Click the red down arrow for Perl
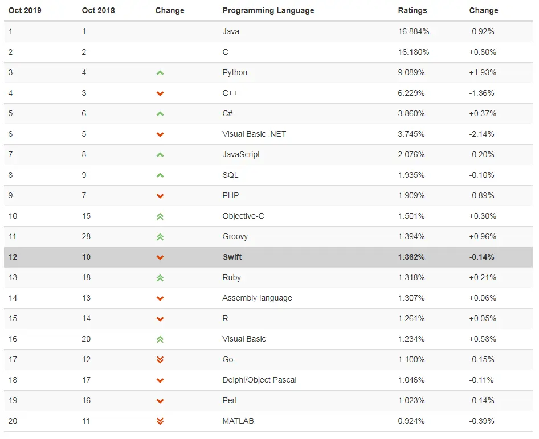Viewport: 539px width, 439px height. 160,401
